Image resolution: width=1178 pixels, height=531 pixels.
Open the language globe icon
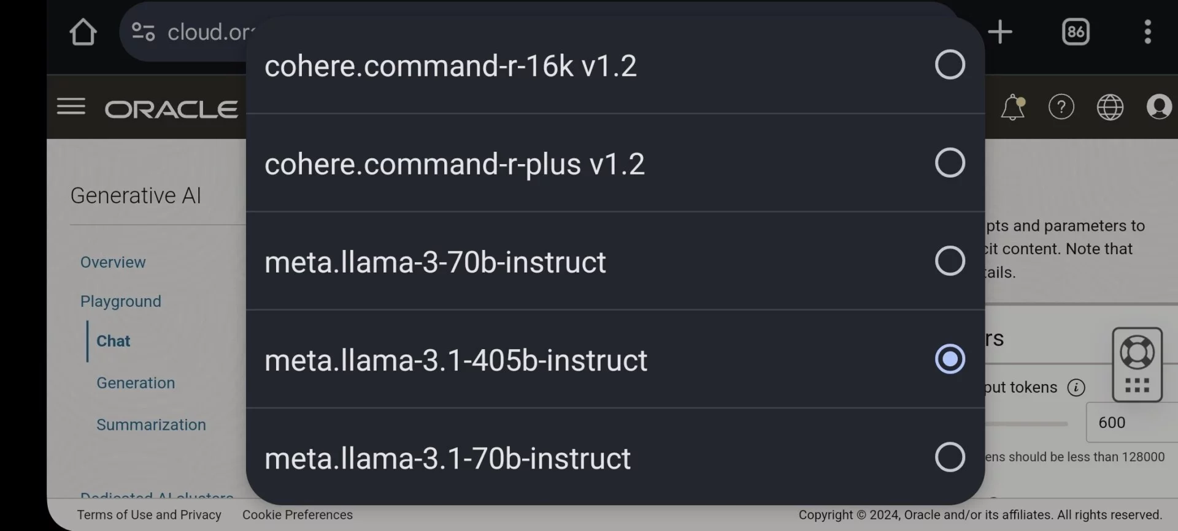(1110, 107)
